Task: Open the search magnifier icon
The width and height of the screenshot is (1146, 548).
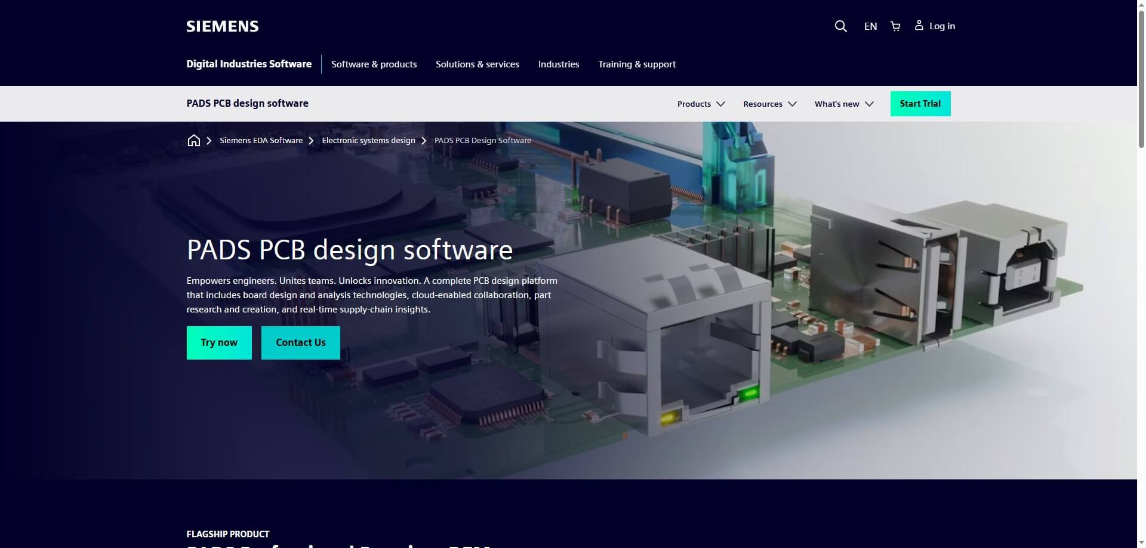Action: coord(840,26)
